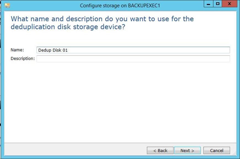Click into the empty Description field

[x=133, y=59]
